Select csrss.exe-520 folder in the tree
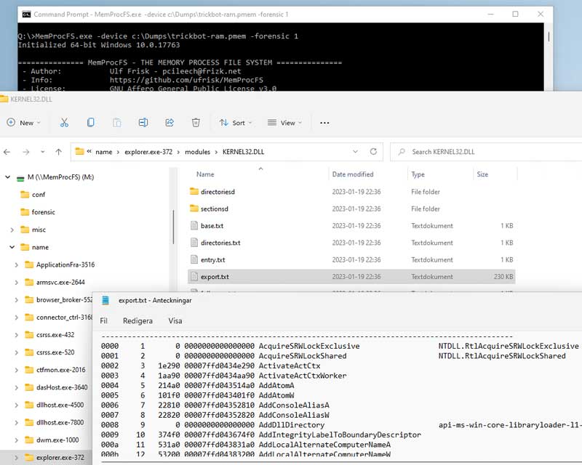 55,352
